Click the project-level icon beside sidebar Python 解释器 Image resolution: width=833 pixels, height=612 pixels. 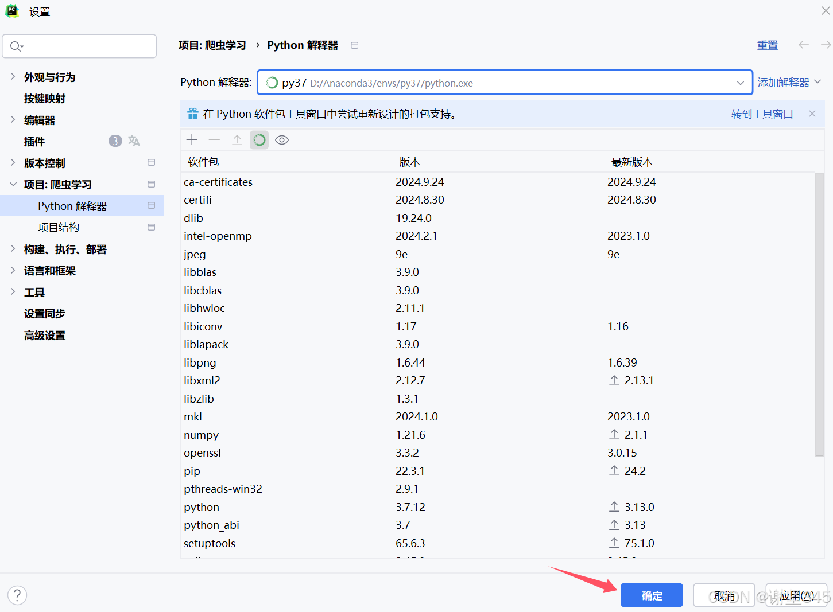coord(152,205)
